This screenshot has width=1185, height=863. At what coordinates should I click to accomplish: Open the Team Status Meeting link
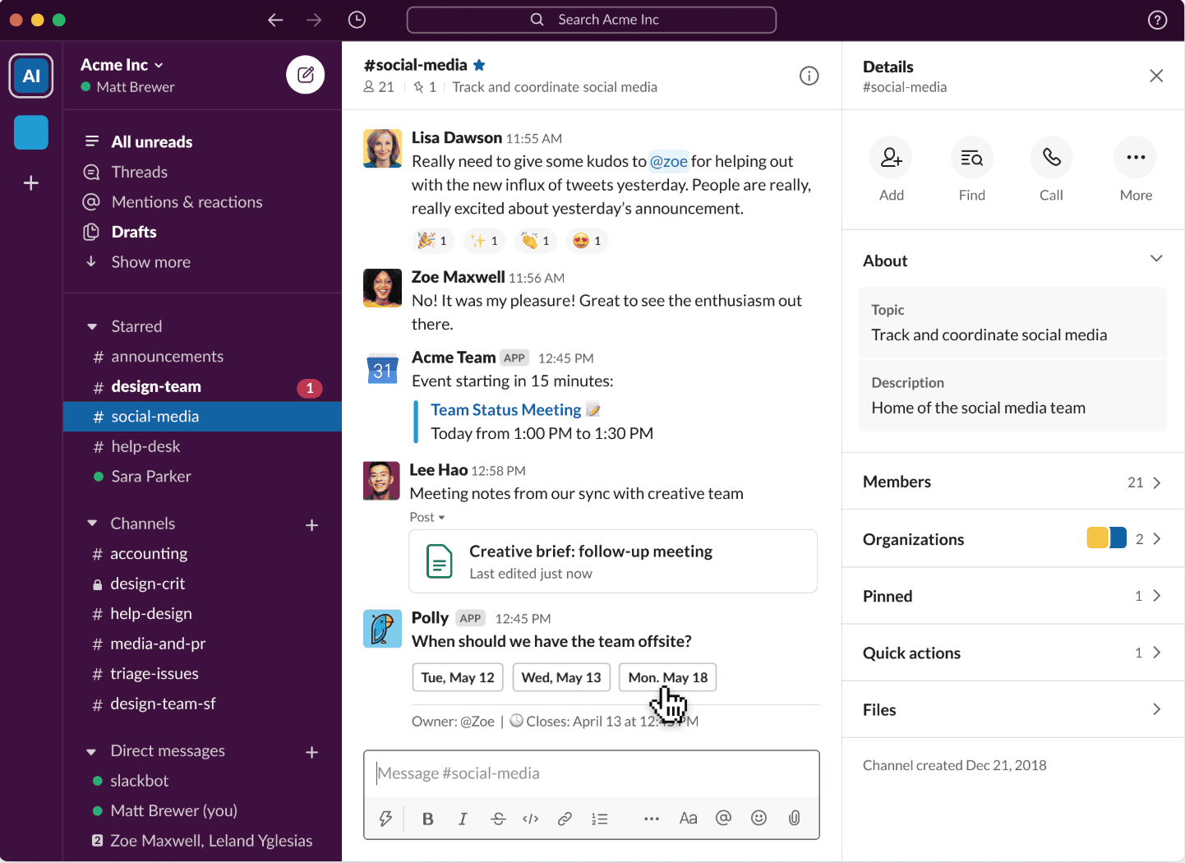(505, 409)
